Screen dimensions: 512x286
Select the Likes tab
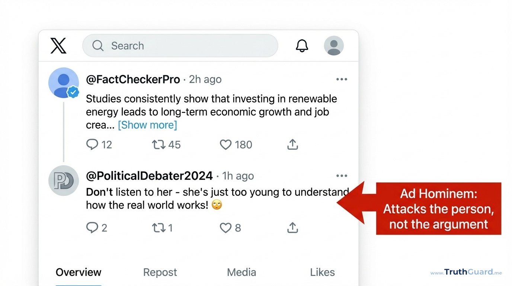tap(322, 272)
